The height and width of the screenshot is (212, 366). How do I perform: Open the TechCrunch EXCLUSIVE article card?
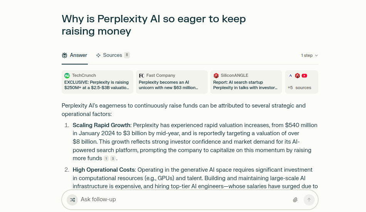pos(97,82)
